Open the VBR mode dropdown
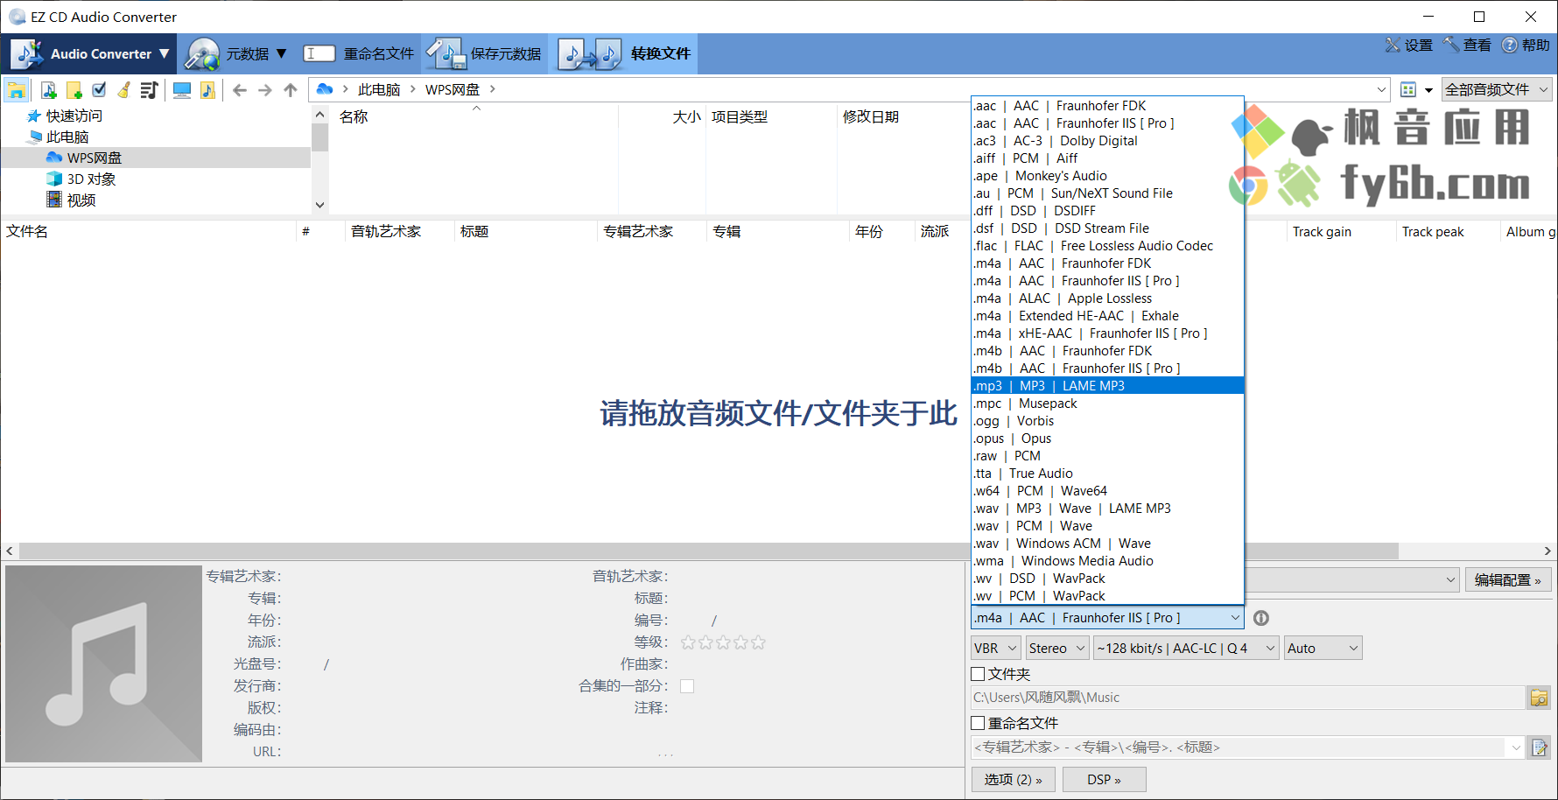Image resolution: width=1558 pixels, height=800 pixels. (996, 649)
